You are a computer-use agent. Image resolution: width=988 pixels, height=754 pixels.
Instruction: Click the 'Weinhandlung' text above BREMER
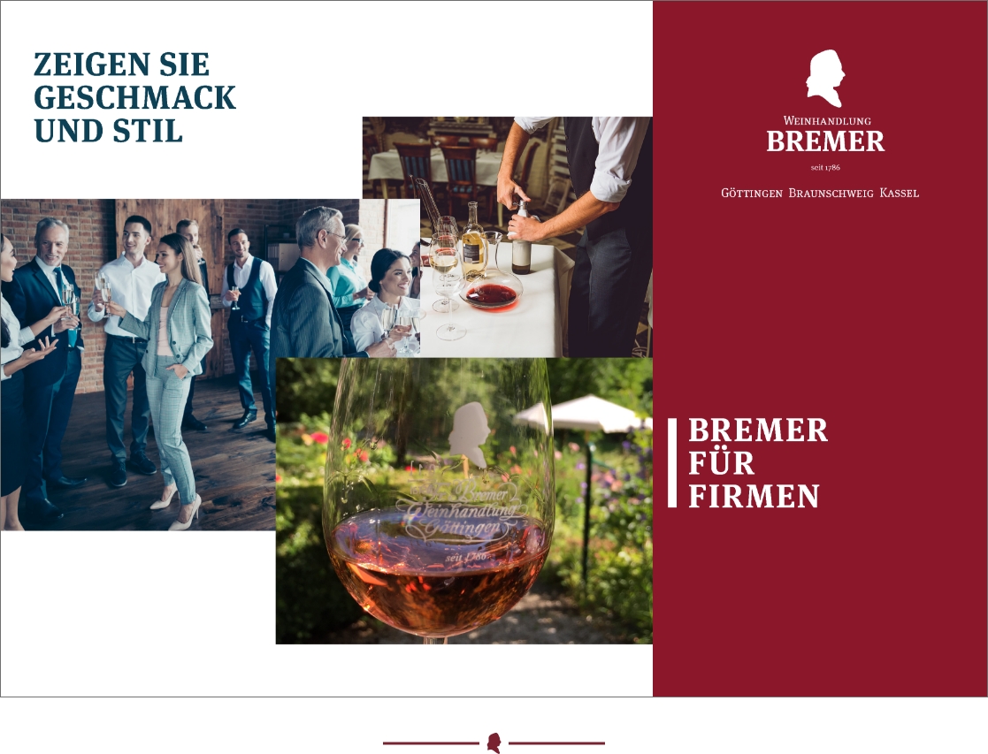coord(827,120)
